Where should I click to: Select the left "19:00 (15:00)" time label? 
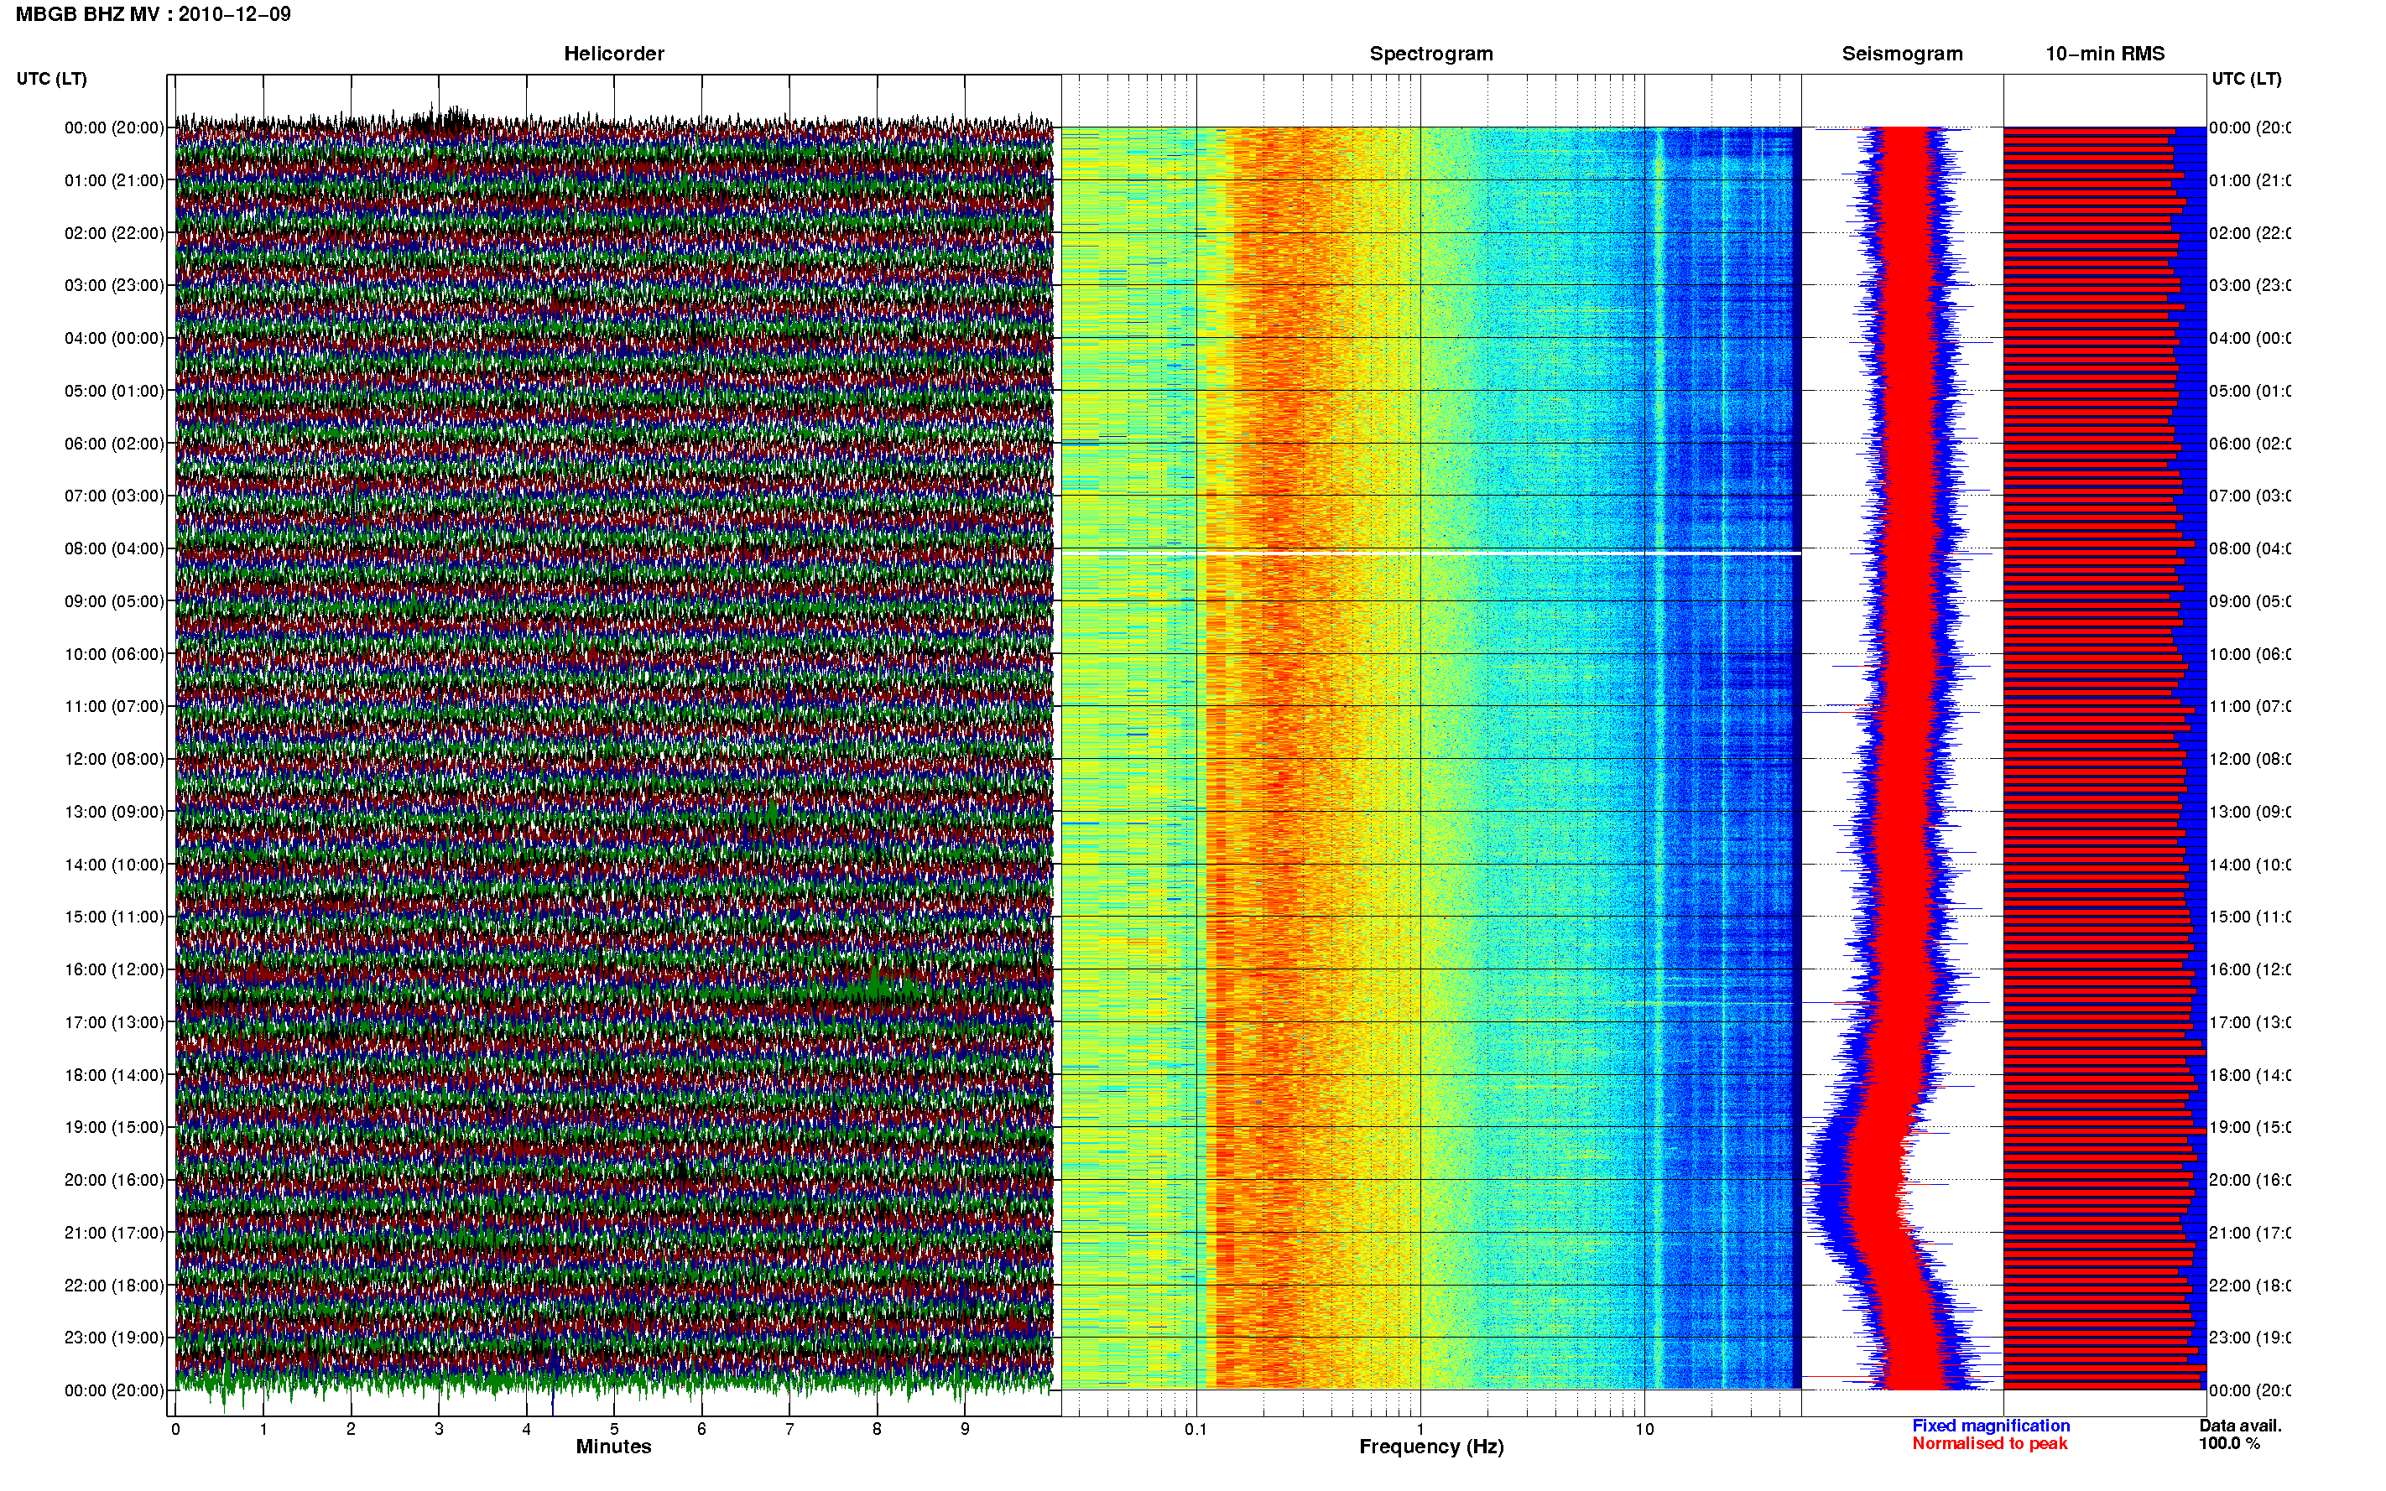click(114, 1127)
